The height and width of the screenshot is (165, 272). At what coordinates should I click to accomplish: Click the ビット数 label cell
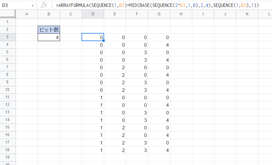click(49, 30)
